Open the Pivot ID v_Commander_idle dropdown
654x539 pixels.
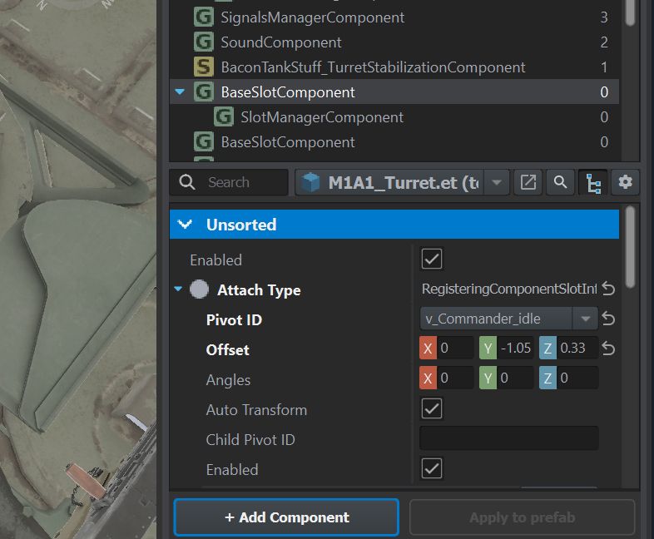coord(586,319)
